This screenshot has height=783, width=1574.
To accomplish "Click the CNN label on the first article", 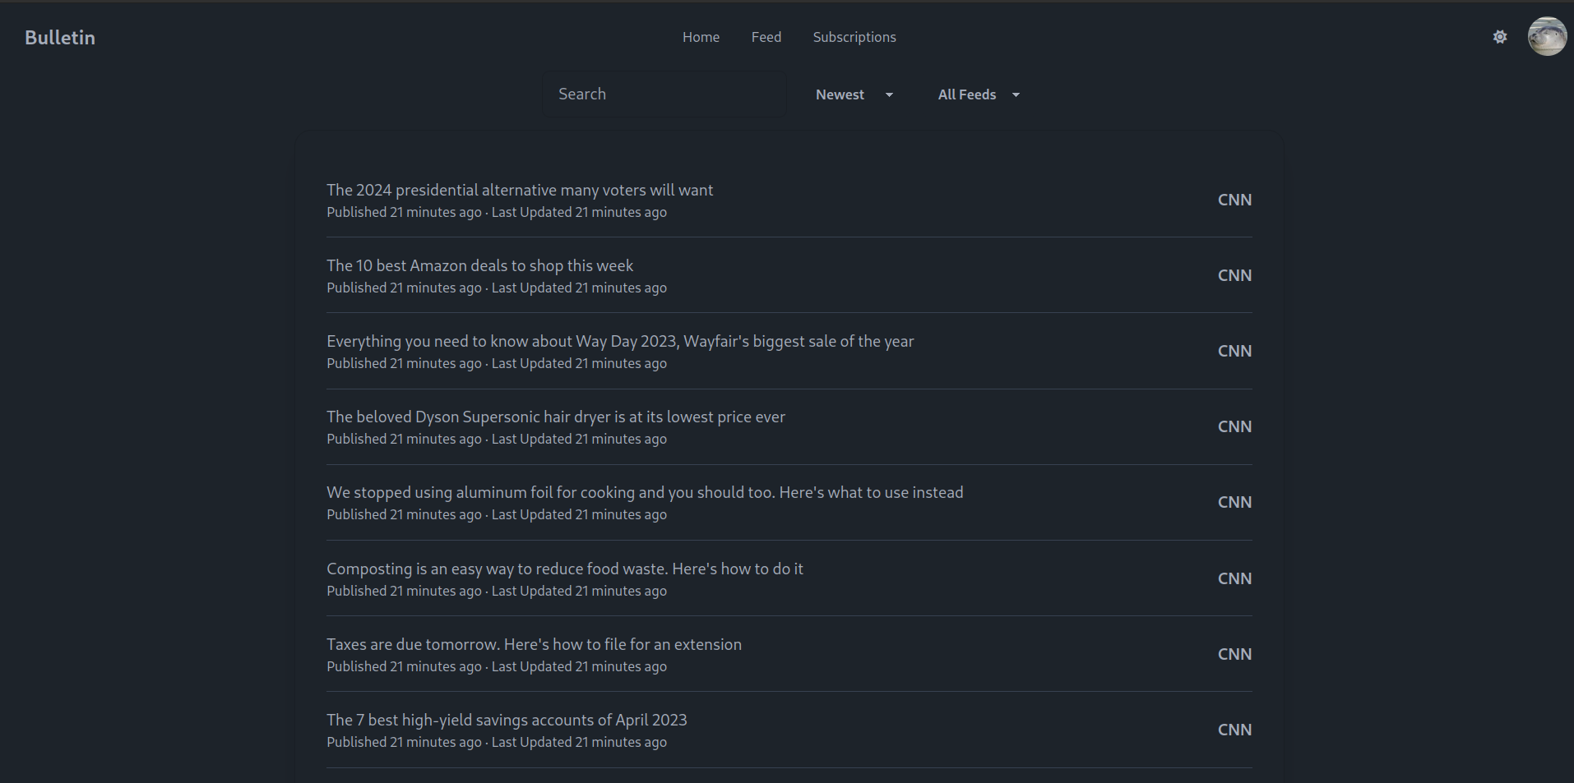I will pyautogui.click(x=1234, y=199).
